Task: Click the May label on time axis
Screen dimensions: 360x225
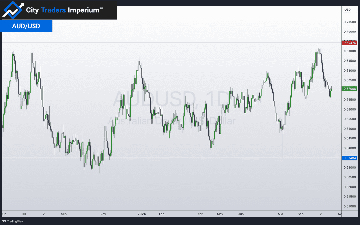Action: point(220,214)
